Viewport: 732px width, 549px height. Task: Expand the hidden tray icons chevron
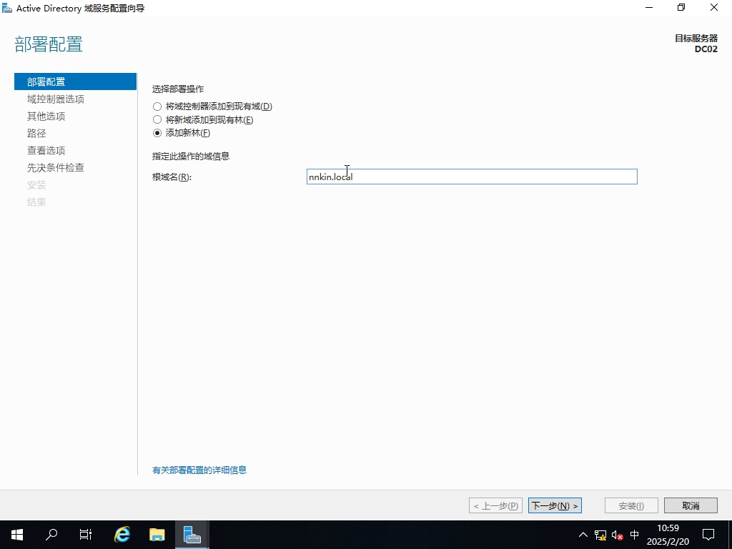[583, 535]
